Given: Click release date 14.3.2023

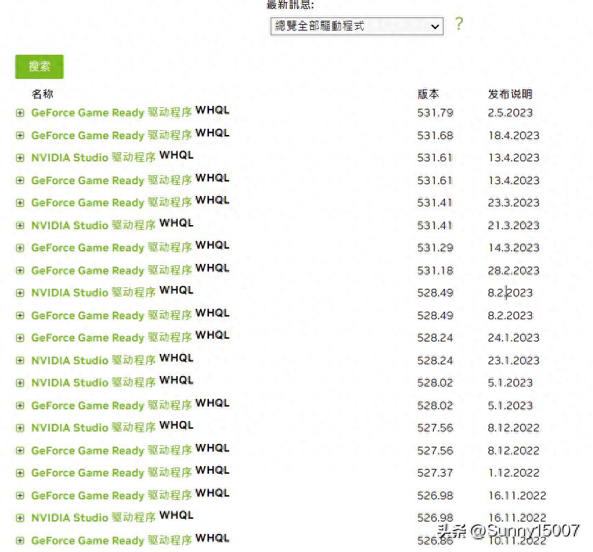Looking at the screenshot, I should 513,248.
